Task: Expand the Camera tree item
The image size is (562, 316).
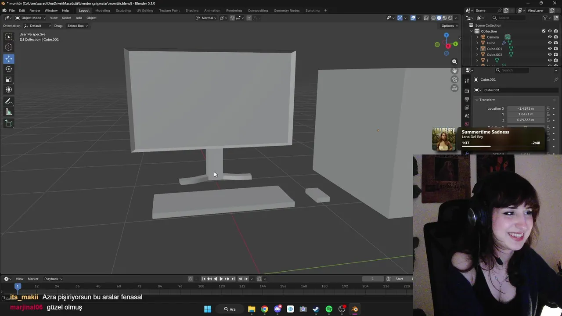Action: click(x=477, y=37)
